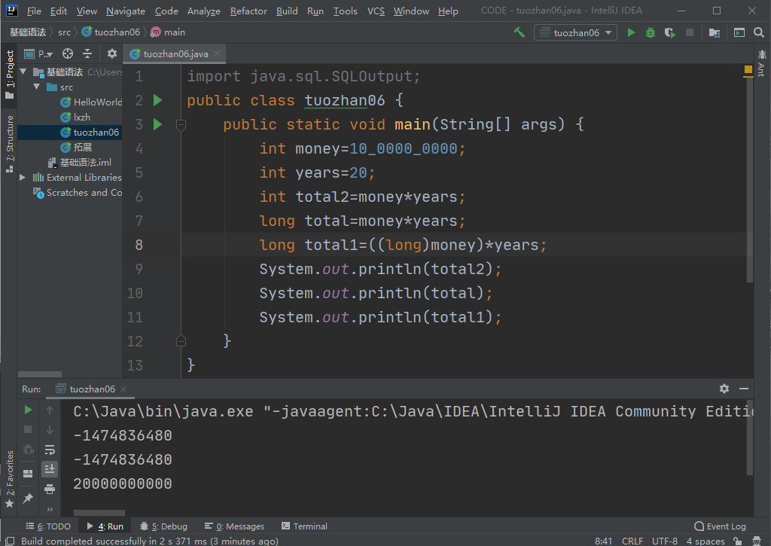Fold the main method at line 3
Viewport: 771px width, 546px height.
tap(181, 124)
